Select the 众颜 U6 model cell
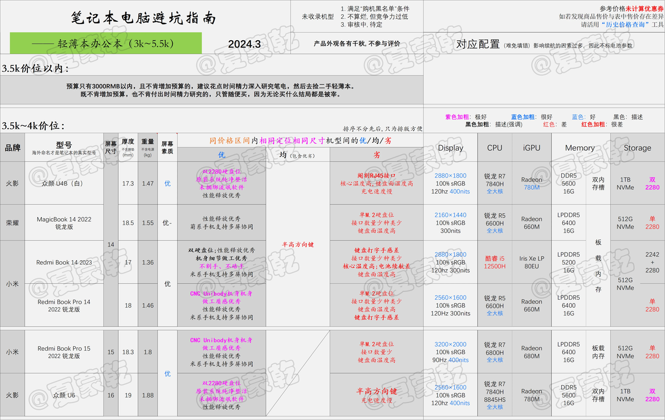665x420 pixels. pyautogui.click(x=64, y=395)
